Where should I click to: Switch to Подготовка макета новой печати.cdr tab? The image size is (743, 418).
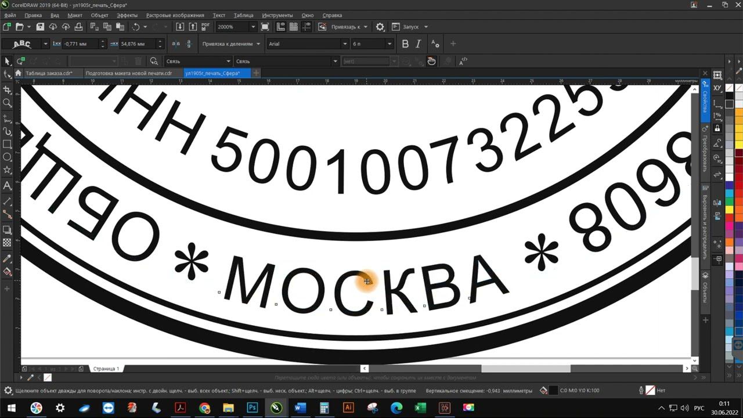pos(129,73)
